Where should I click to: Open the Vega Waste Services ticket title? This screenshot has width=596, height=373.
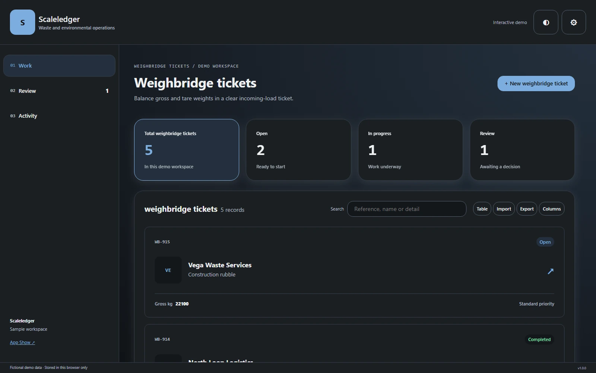pos(220,265)
